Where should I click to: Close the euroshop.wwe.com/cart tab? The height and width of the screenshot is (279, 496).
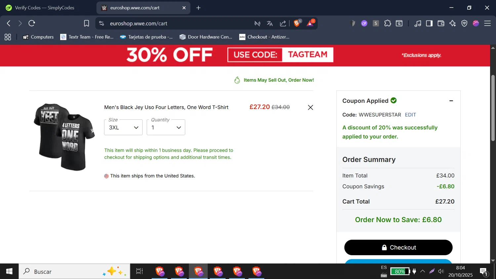184,8
